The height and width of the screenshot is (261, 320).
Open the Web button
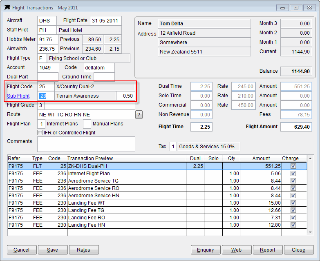(x=237, y=250)
